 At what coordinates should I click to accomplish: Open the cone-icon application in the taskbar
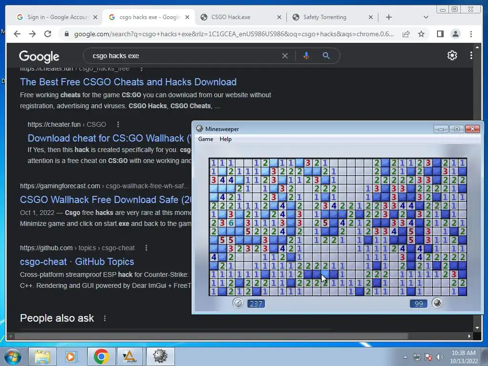(130, 356)
